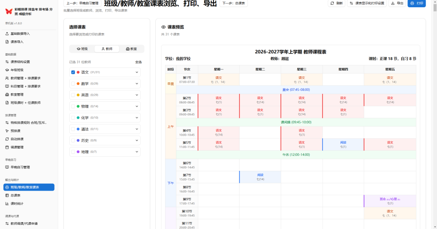Click the blue 打印 button
437x229 pixels.
coord(417,3)
